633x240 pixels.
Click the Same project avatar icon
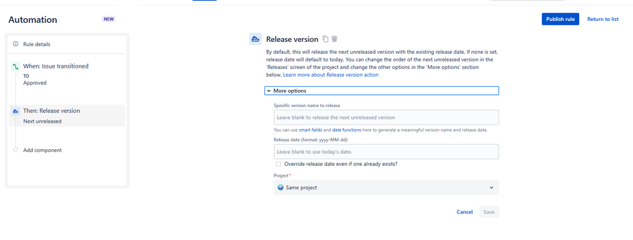(x=281, y=187)
